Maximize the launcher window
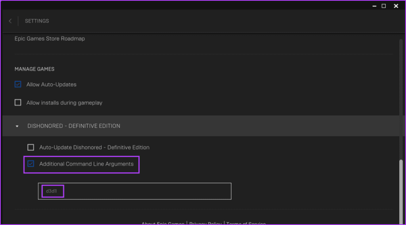This screenshot has width=406, height=225. (384, 6)
